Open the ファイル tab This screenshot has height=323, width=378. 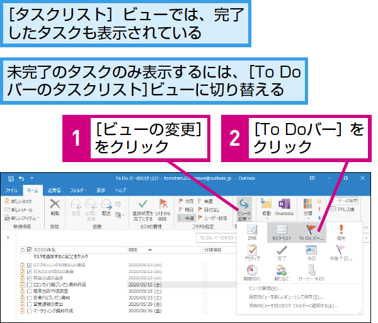[x=11, y=191]
